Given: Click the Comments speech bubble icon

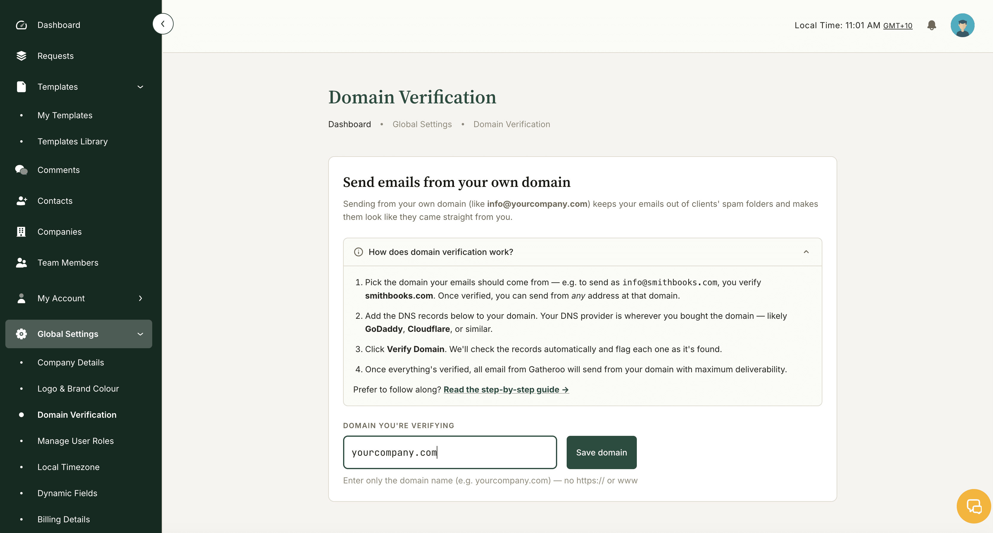Looking at the screenshot, I should pyautogui.click(x=22, y=170).
